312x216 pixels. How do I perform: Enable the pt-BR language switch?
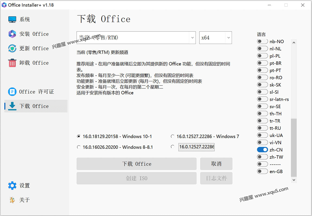click(262, 63)
